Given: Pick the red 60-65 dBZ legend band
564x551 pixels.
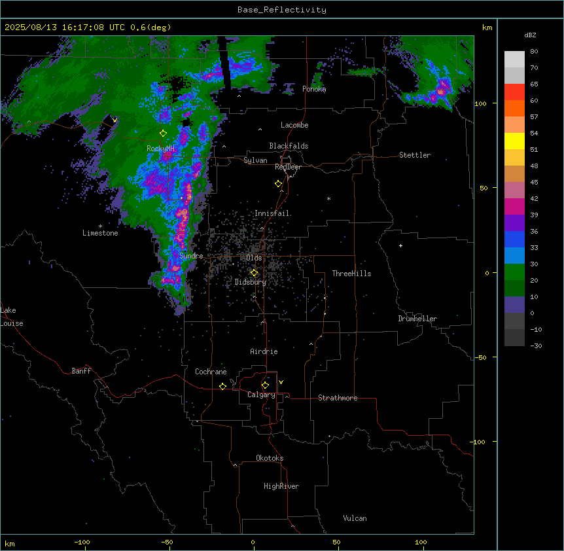Looking at the screenshot, I should pyautogui.click(x=514, y=92).
